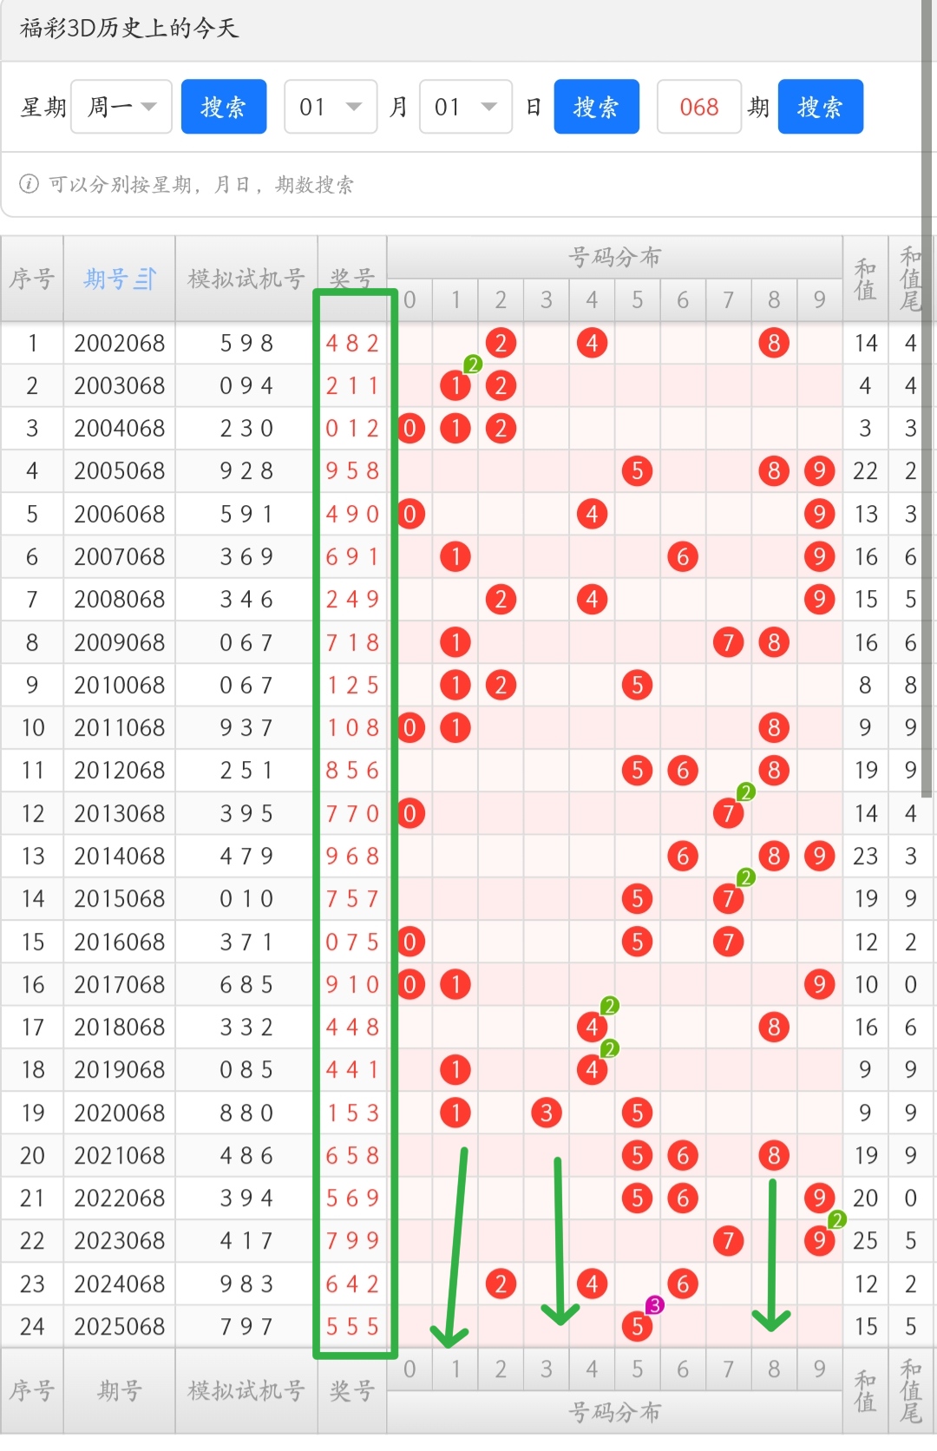This screenshot has width=937, height=1451.
Task: Sort by 期号 using header sort icon
Action: (x=146, y=279)
